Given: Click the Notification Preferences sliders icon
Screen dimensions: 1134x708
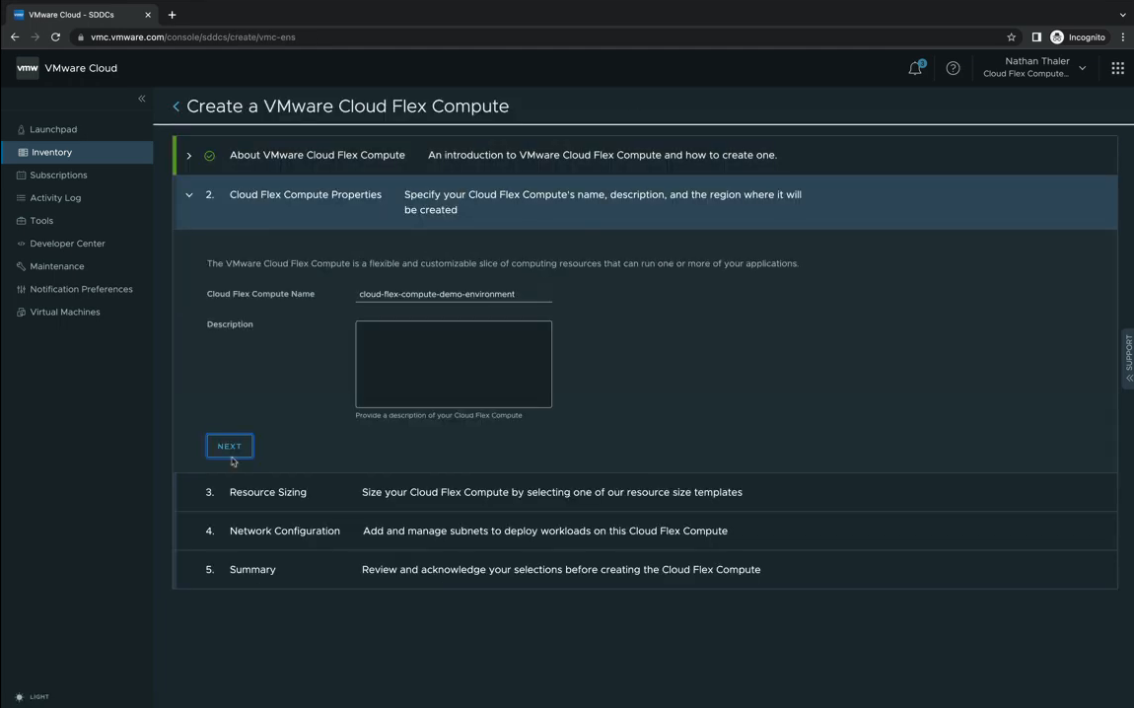Looking at the screenshot, I should pyautogui.click(x=21, y=289).
